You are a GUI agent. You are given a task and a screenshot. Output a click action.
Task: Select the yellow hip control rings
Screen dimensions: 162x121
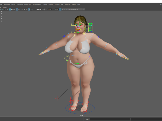pos(67,58)
